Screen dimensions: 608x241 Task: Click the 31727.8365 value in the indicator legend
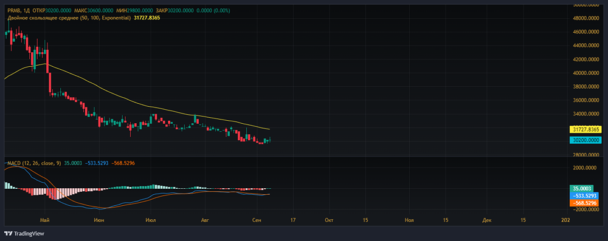tap(147, 18)
